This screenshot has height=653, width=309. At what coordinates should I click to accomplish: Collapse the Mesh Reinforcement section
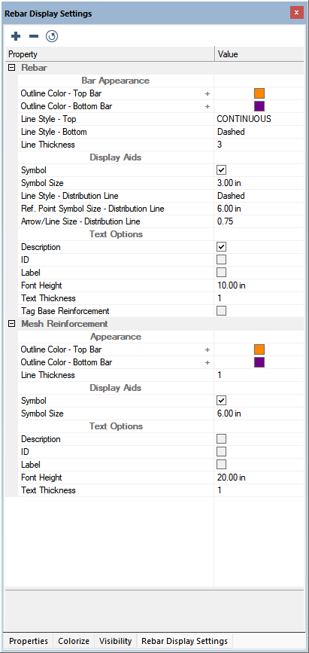(11, 324)
